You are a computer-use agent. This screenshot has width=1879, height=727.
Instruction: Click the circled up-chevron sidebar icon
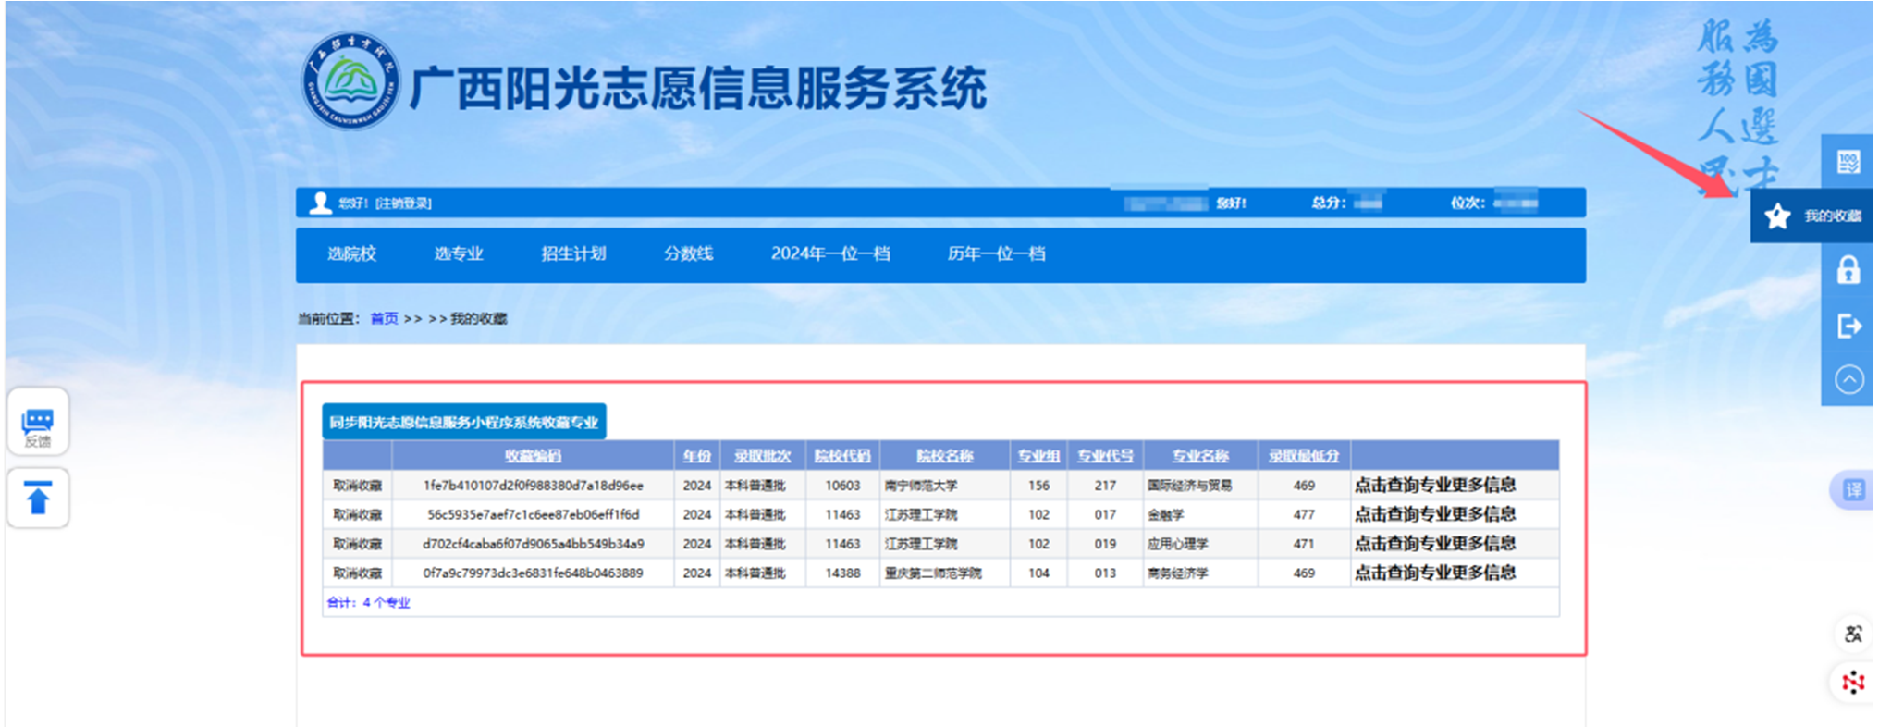(1848, 379)
